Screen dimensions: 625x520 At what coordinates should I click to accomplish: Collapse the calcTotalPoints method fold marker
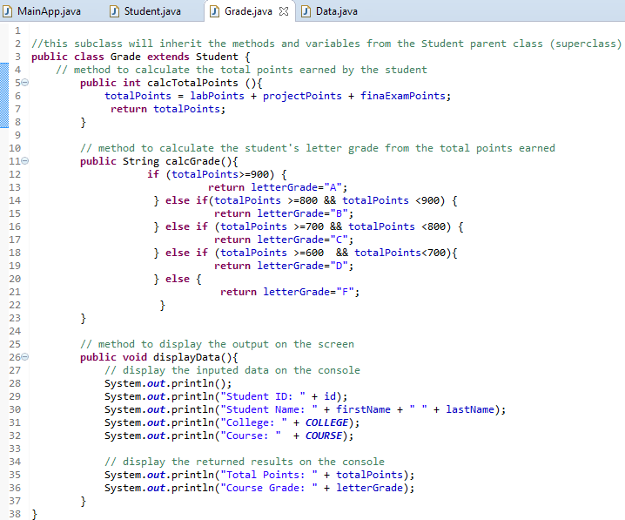[24, 83]
